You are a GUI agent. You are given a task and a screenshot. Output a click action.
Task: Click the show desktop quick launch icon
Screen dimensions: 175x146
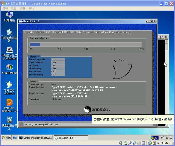[15, 138]
